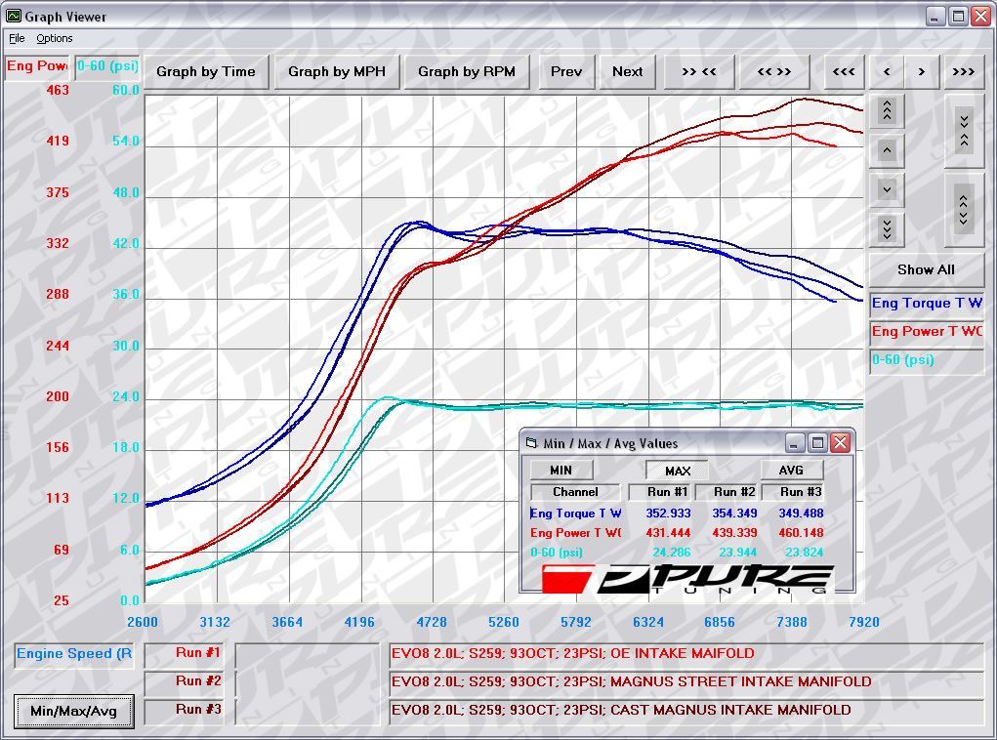Screen dimensions: 997x740
Task: Click the triple up chevron button
Action: tap(887, 111)
